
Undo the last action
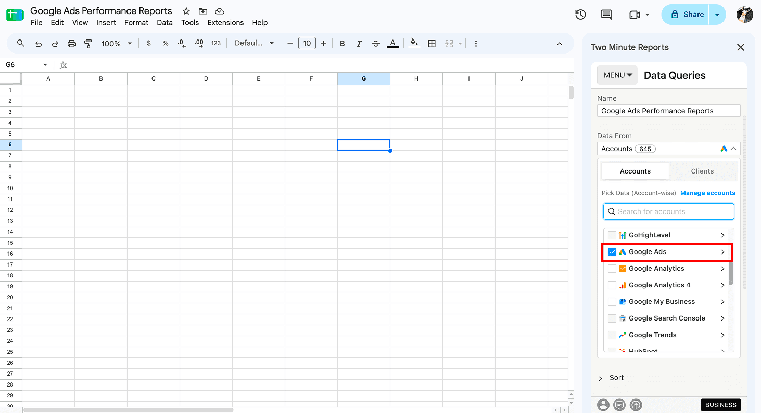click(x=38, y=44)
